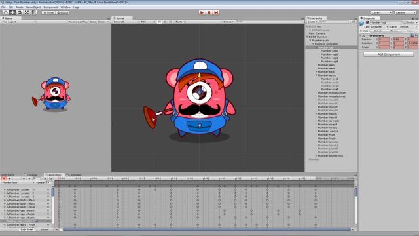Go to previous keyframe in Animation window

[x=24, y=178]
